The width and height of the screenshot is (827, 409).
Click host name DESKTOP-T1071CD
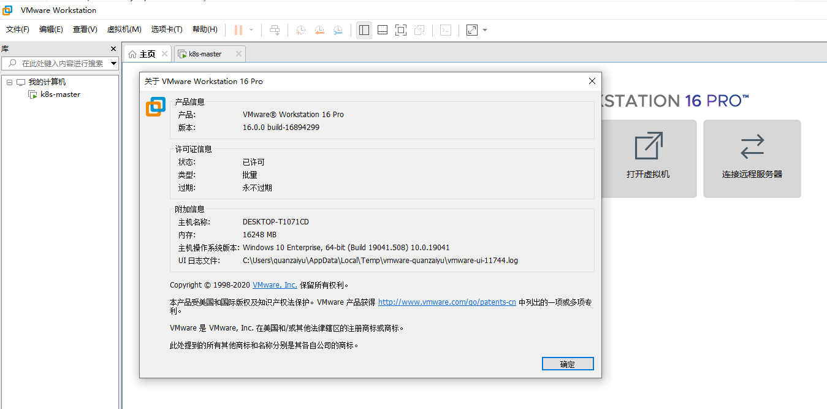point(276,222)
